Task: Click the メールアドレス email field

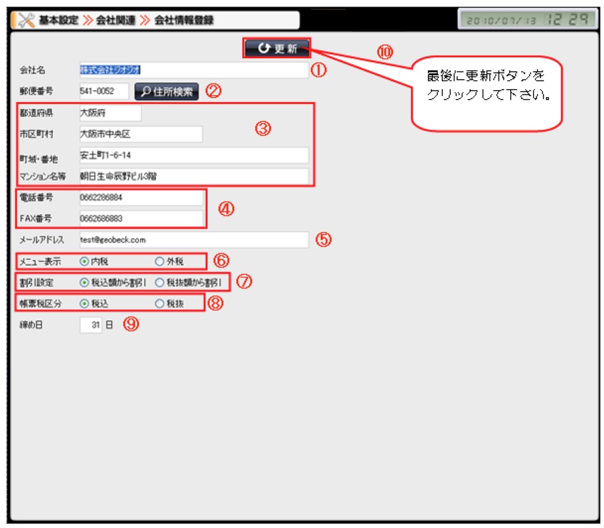Action: [x=193, y=240]
